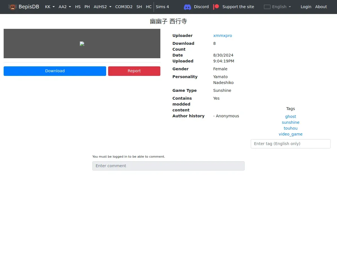Click the Patreon support icon
The image size is (337, 280).
coord(216,7)
